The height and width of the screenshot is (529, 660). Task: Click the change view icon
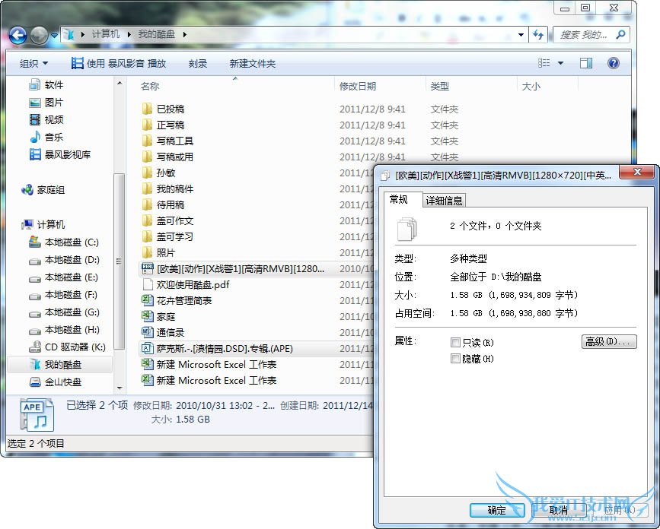(544, 63)
